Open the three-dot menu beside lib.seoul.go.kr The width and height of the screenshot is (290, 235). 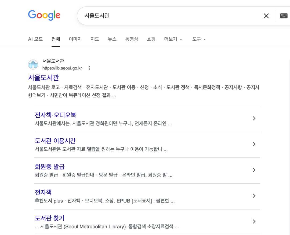tap(89, 68)
